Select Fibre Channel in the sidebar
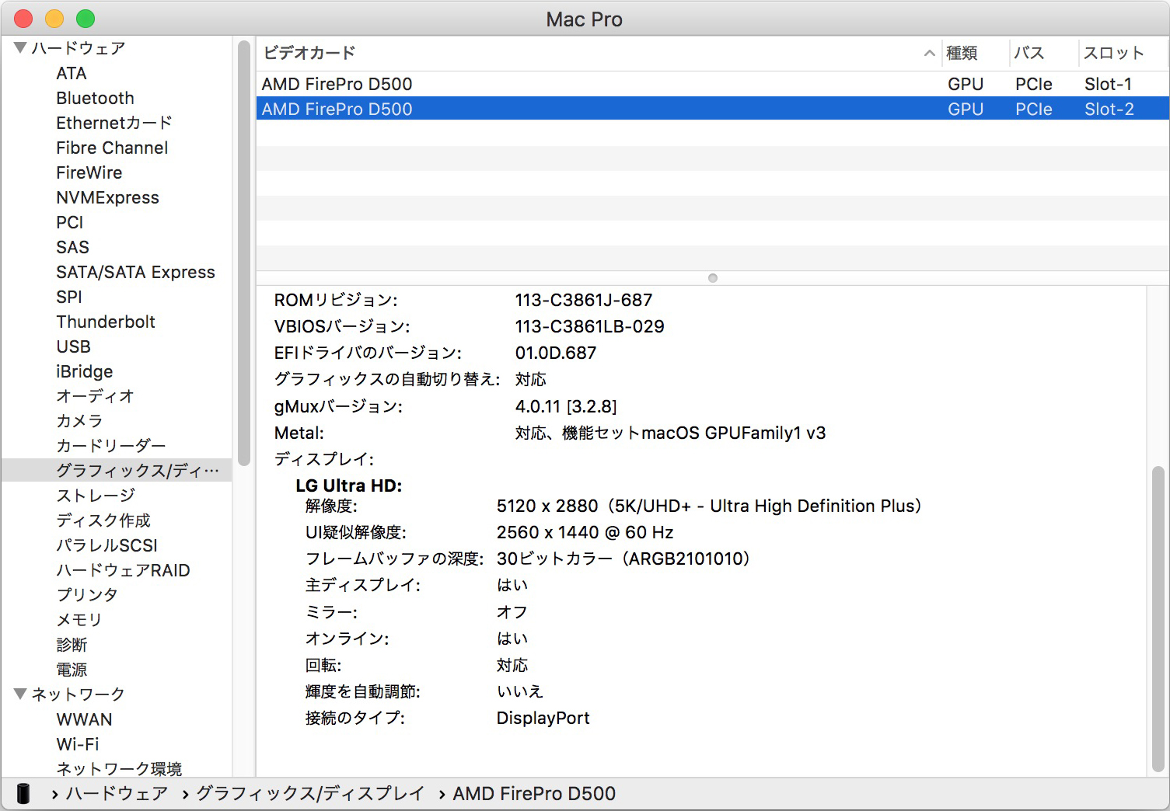Viewport: 1170px width, 811px height. [x=112, y=148]
